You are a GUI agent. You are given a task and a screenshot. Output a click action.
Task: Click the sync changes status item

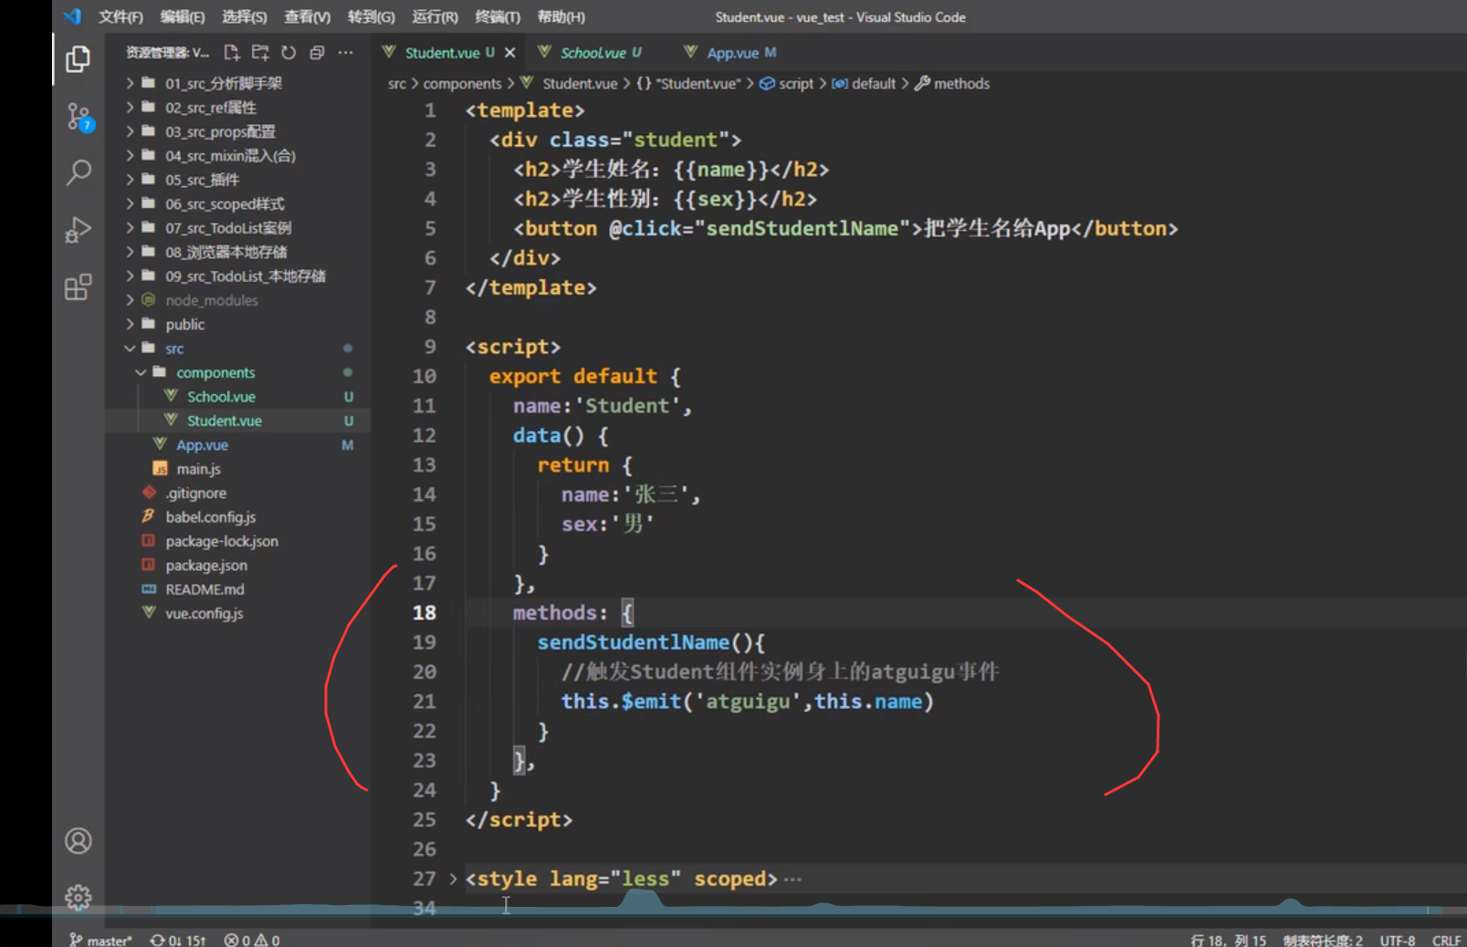(178, 940)
